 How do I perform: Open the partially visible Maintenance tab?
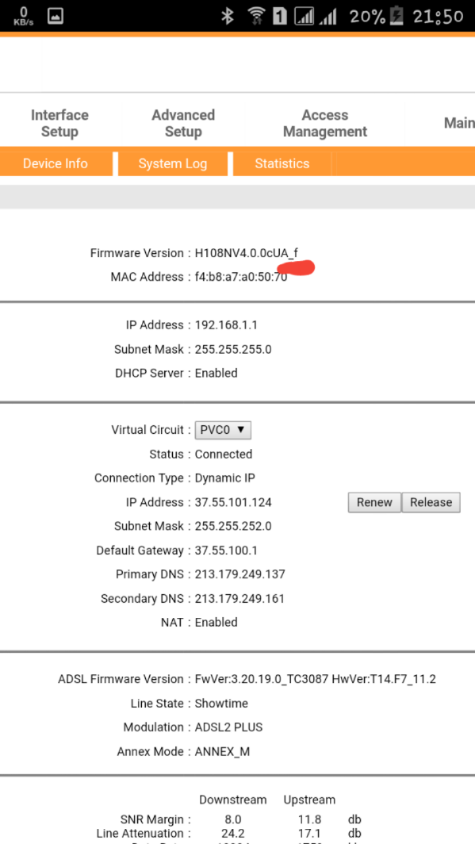459,123
